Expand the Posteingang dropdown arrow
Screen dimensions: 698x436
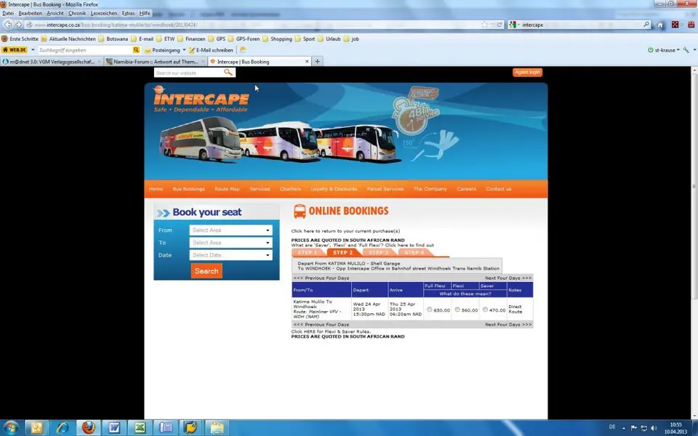(x=184, y=50)
